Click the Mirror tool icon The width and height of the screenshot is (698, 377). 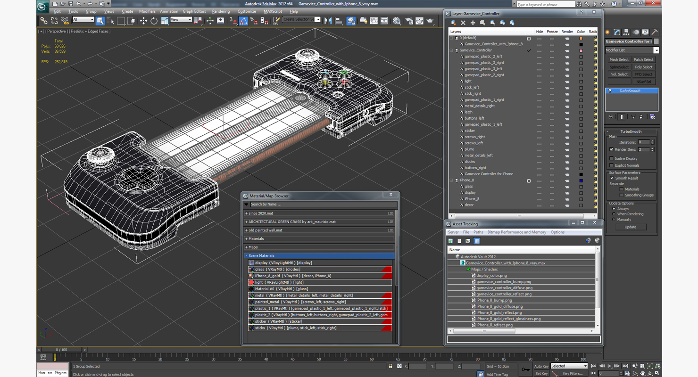click(328, 21)
